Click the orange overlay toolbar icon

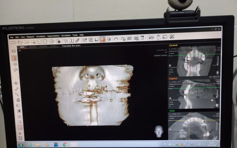102,39
